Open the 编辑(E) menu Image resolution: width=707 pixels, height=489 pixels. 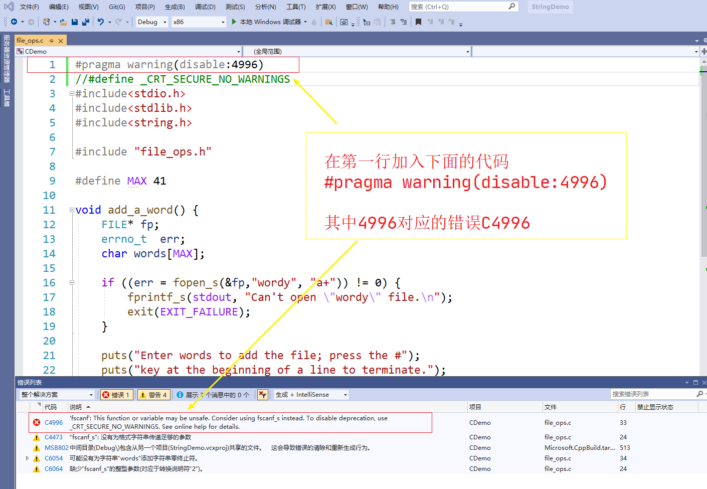click(x=59, y=7)
